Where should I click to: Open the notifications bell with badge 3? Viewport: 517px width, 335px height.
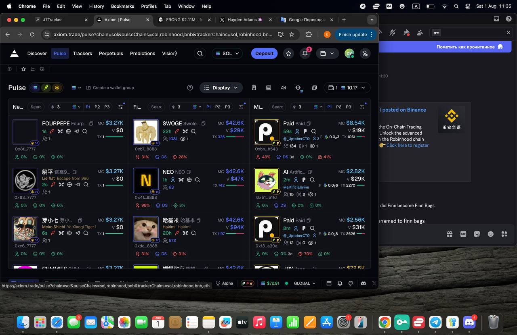pyautogui.click(x=305, y=53)
